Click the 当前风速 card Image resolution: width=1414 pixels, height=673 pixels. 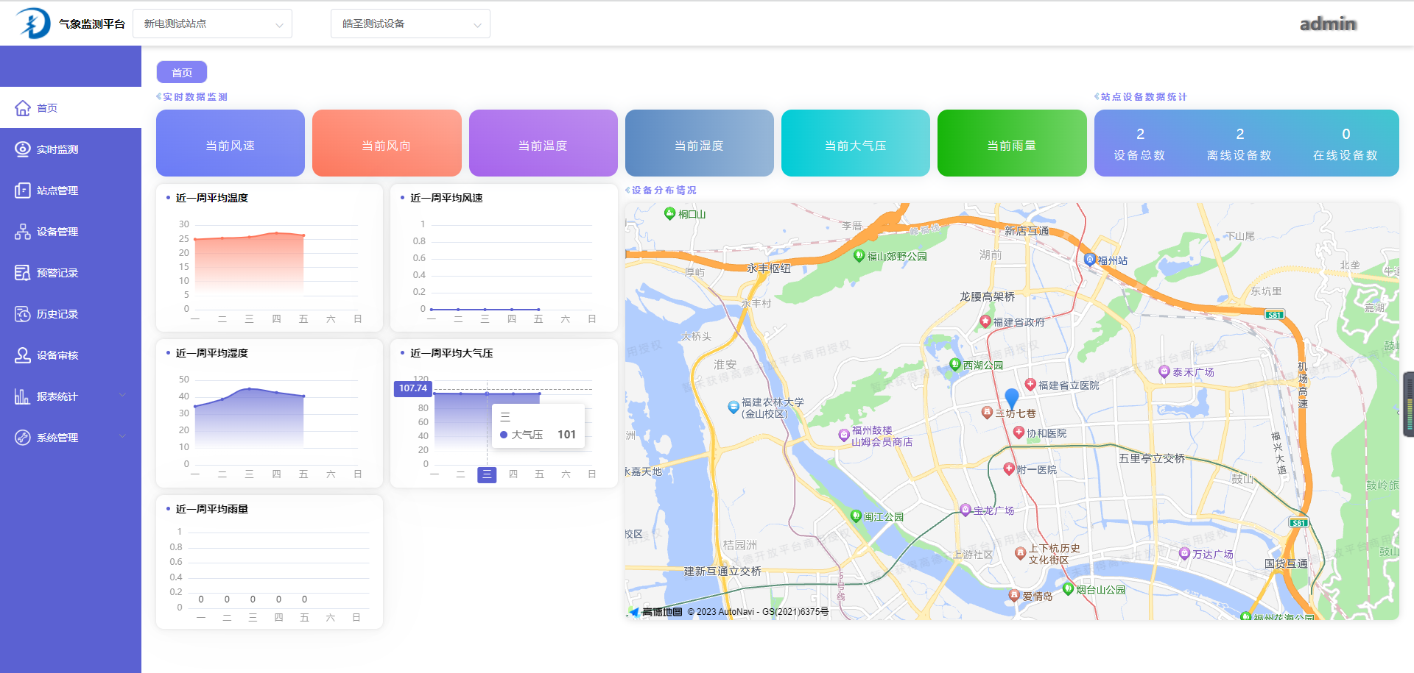[231, 143]
